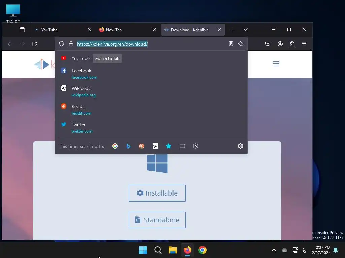The image size is (345, 258).
Task: Open Firefox View tab list icon
Action: [22, 30]
